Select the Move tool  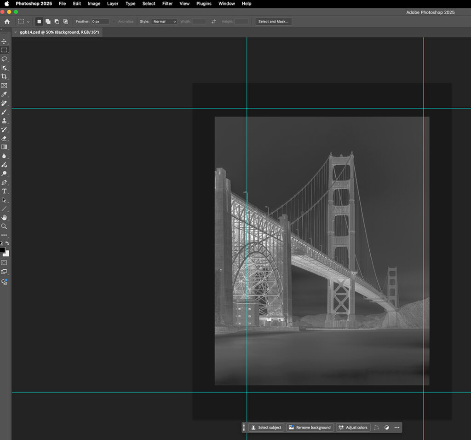[5, 41]
